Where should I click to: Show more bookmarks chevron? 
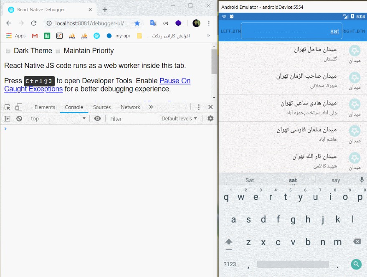coord(208,36)
